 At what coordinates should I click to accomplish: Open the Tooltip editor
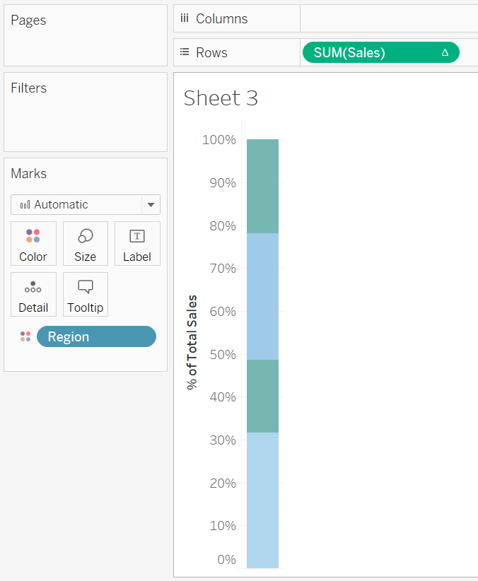pos(85,294)
